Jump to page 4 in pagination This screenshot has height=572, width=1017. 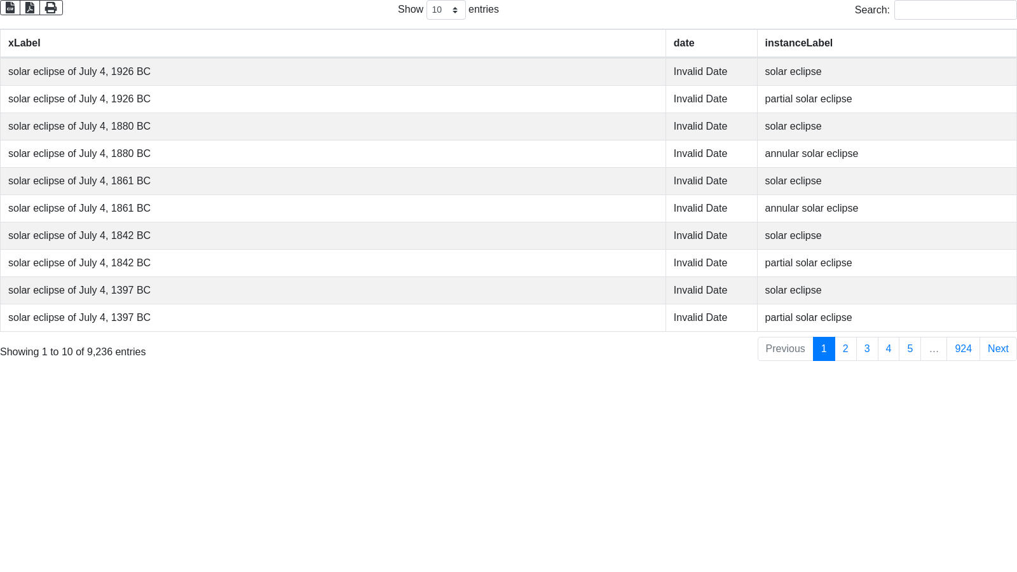(x=889, y=349)
